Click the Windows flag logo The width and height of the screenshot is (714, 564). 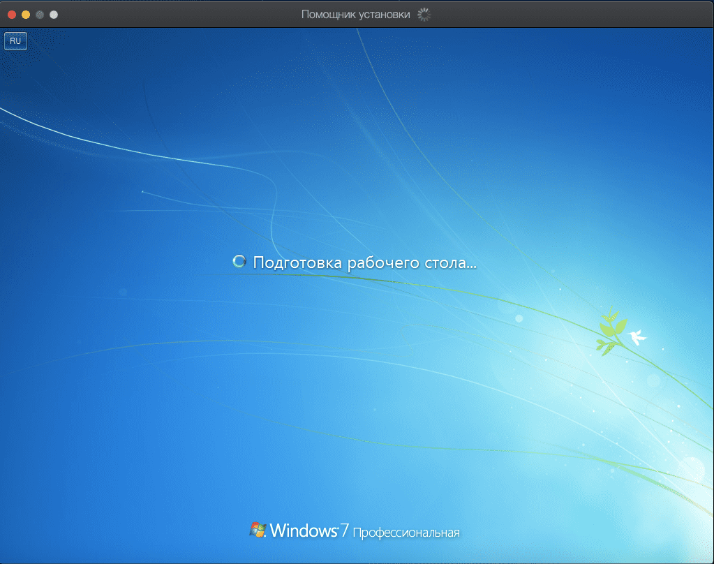258,530
